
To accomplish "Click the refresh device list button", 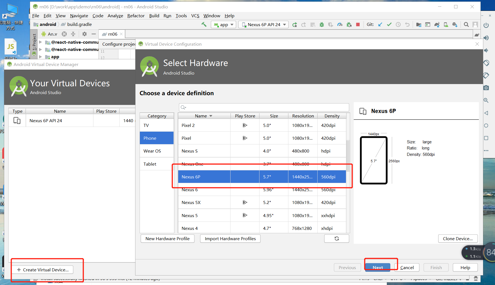I will (336, 239).
